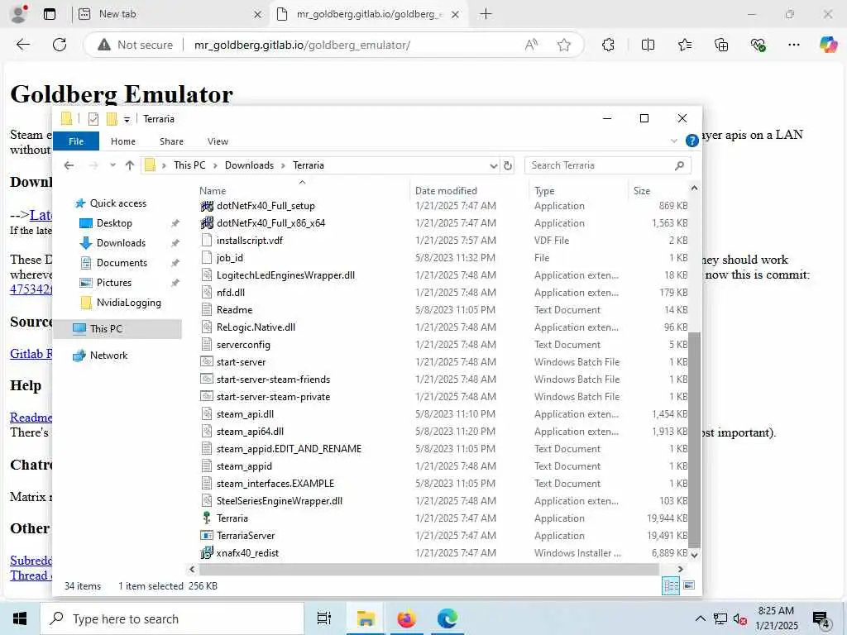Screen dimensions: 847x635
Task: Open the Subreddit link on webpage
Action: tap(31, 561)
